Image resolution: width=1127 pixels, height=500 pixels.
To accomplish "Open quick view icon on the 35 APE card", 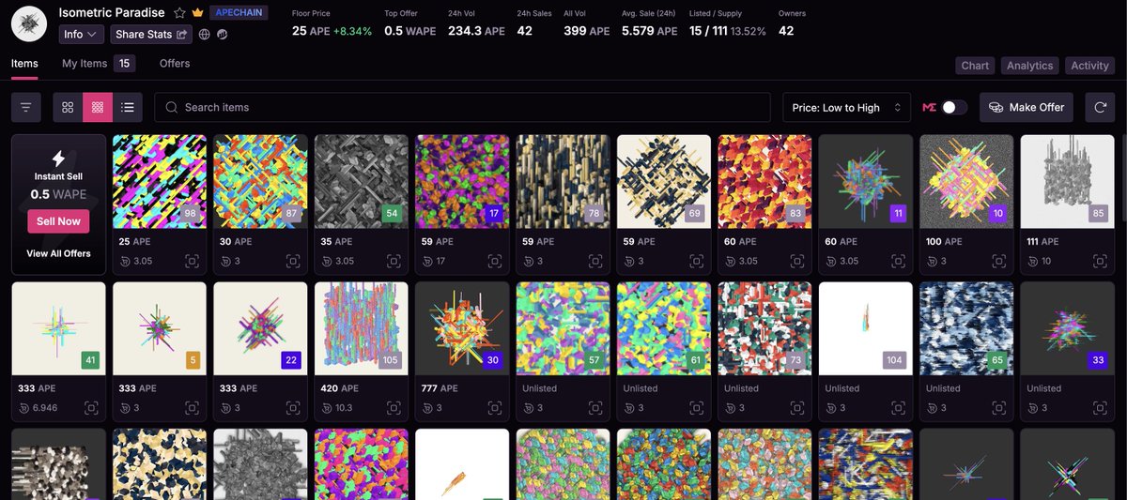I will [393, 261].
